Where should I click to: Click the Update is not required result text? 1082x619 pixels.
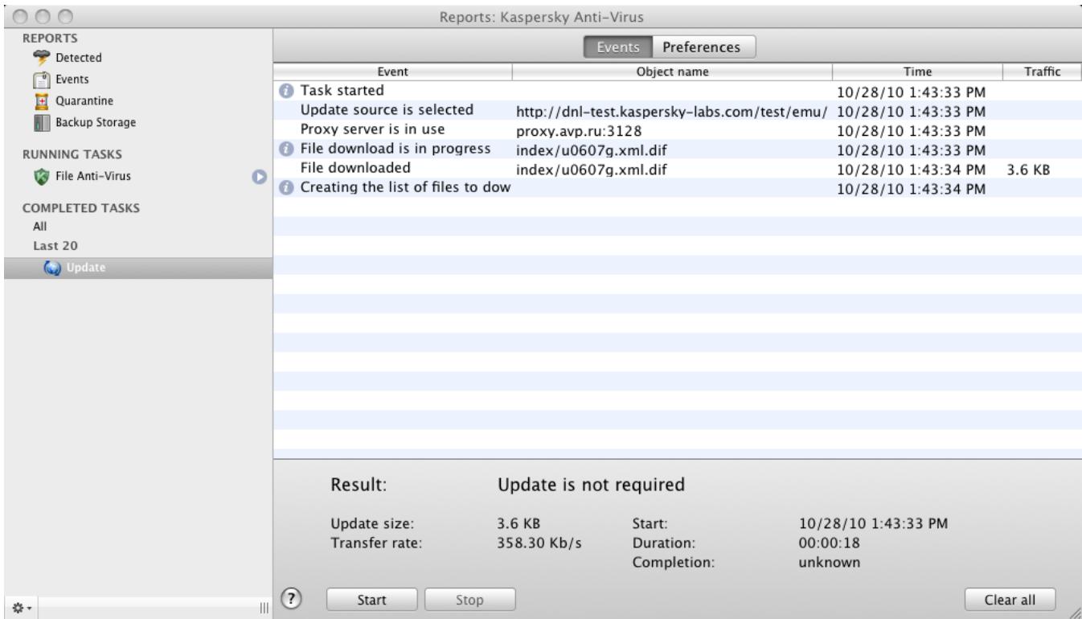click(x=591, y=486)
